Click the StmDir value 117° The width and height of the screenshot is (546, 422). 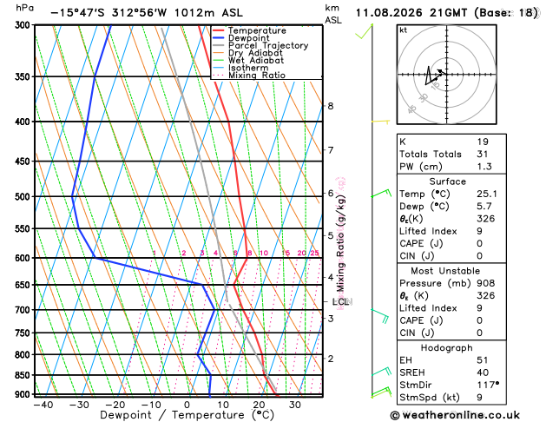pos(488,385)
